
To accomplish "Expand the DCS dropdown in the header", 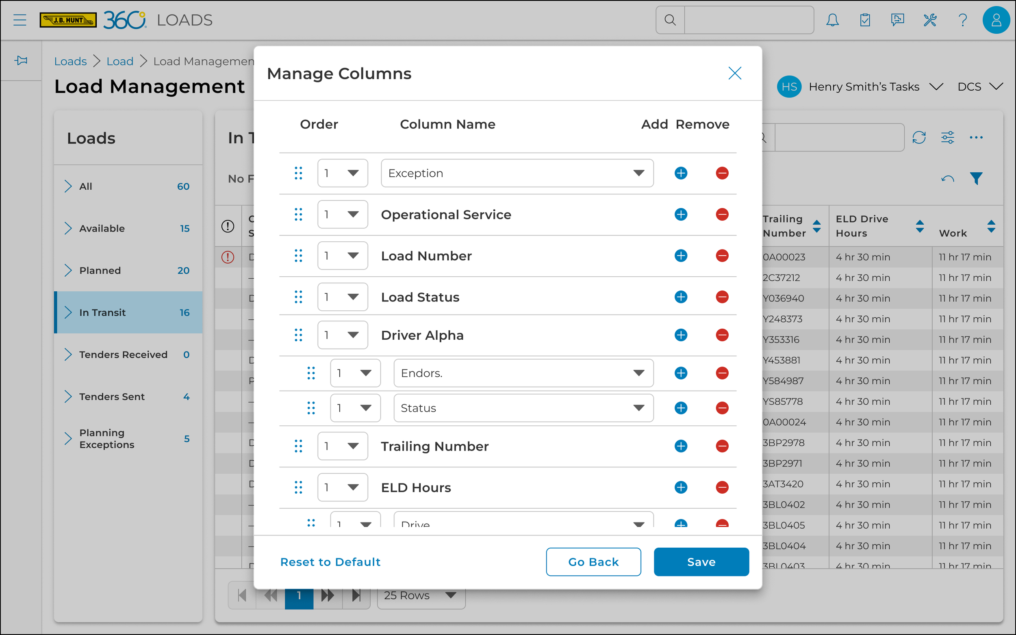I will click(980, 87).
